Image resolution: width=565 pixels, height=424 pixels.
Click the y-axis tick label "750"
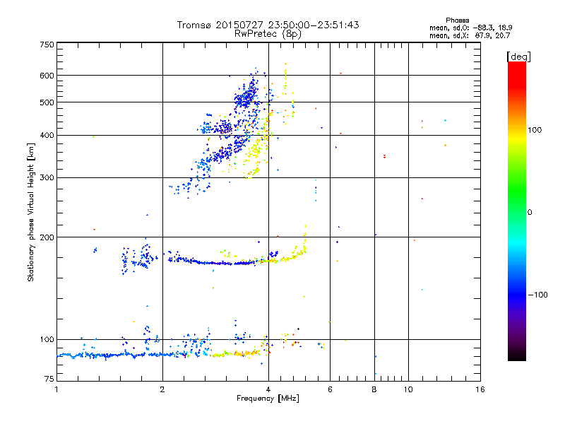(47, 45)
